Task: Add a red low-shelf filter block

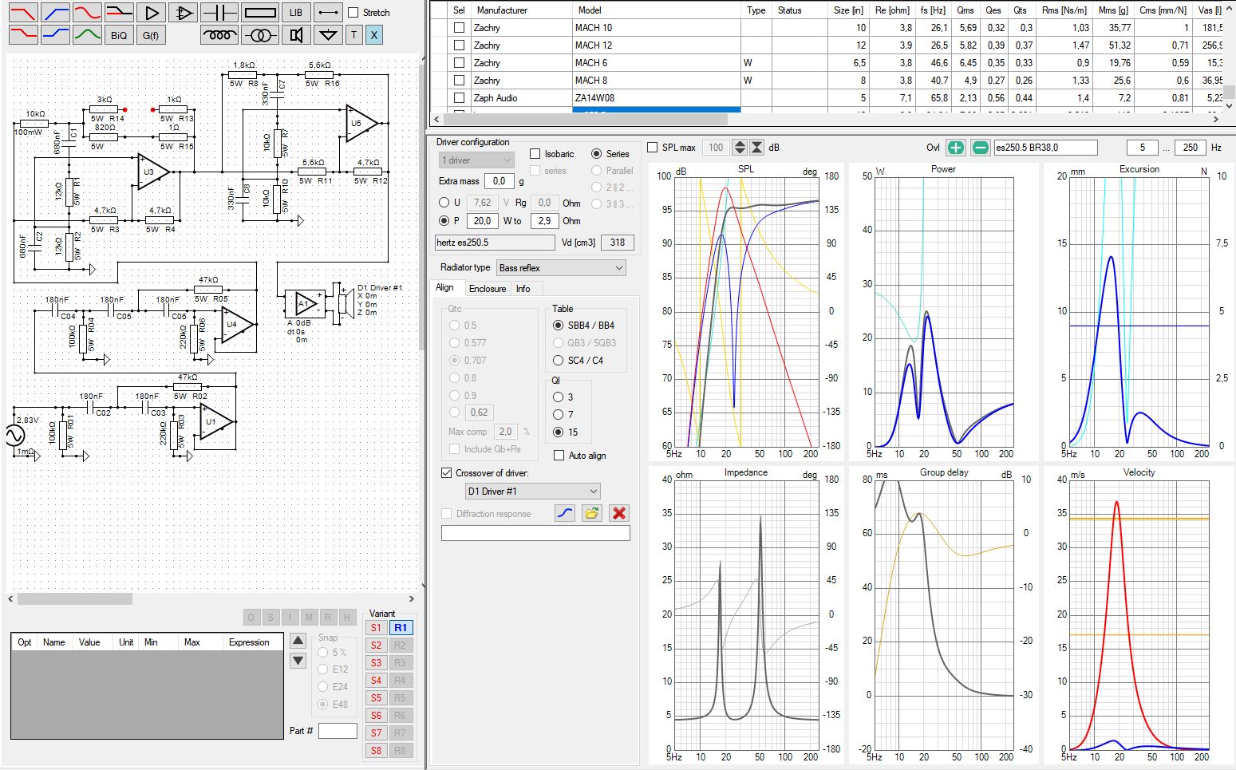Action: pyautogui.click(x=23, y=34)
